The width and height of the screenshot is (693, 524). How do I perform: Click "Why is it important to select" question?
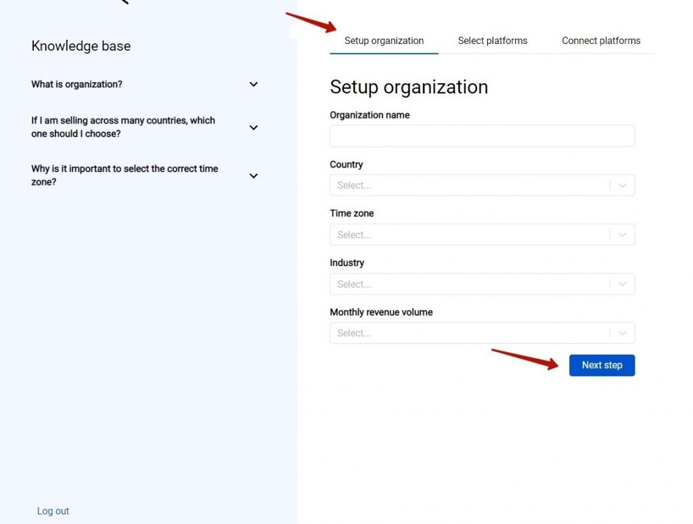pos(125,175)
